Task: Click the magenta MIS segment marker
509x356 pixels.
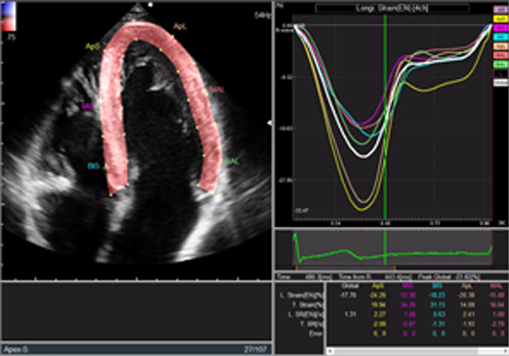Action: click(88, 106)
